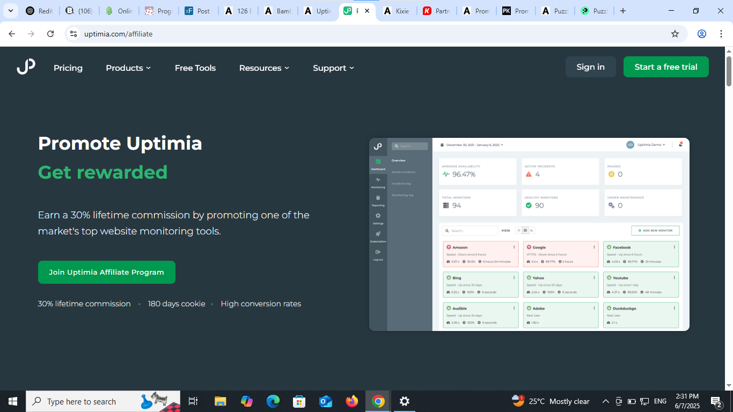Image resolution: width=733 pixels, height=412 pixels.
Task: Click '180 days cookie' text
Action: click(177, 304)
